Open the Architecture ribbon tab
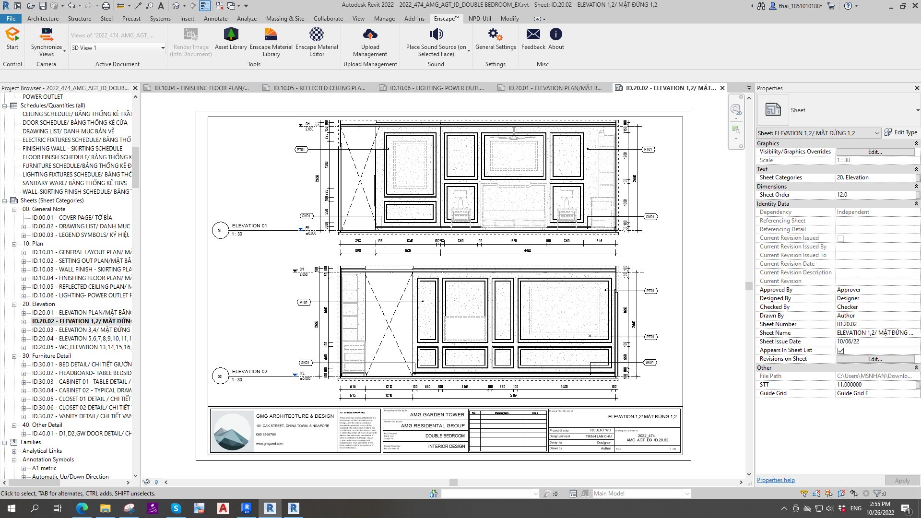The width and height of the screenshot is (921, 518). pyautogui.click(x=43, y=19)
